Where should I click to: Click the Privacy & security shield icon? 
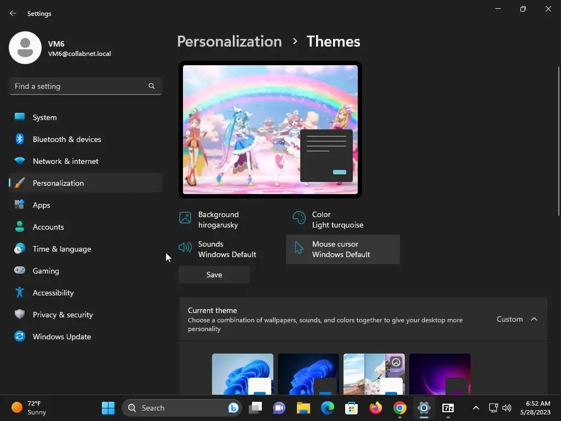click(x=20, y=314)
